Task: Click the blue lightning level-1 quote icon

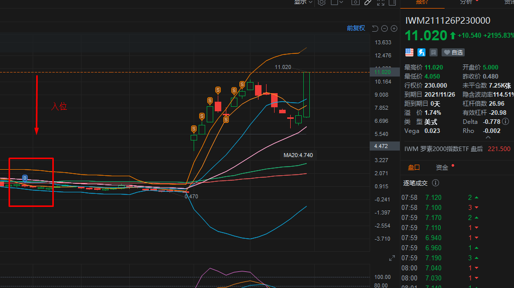Action: point(421,52)
